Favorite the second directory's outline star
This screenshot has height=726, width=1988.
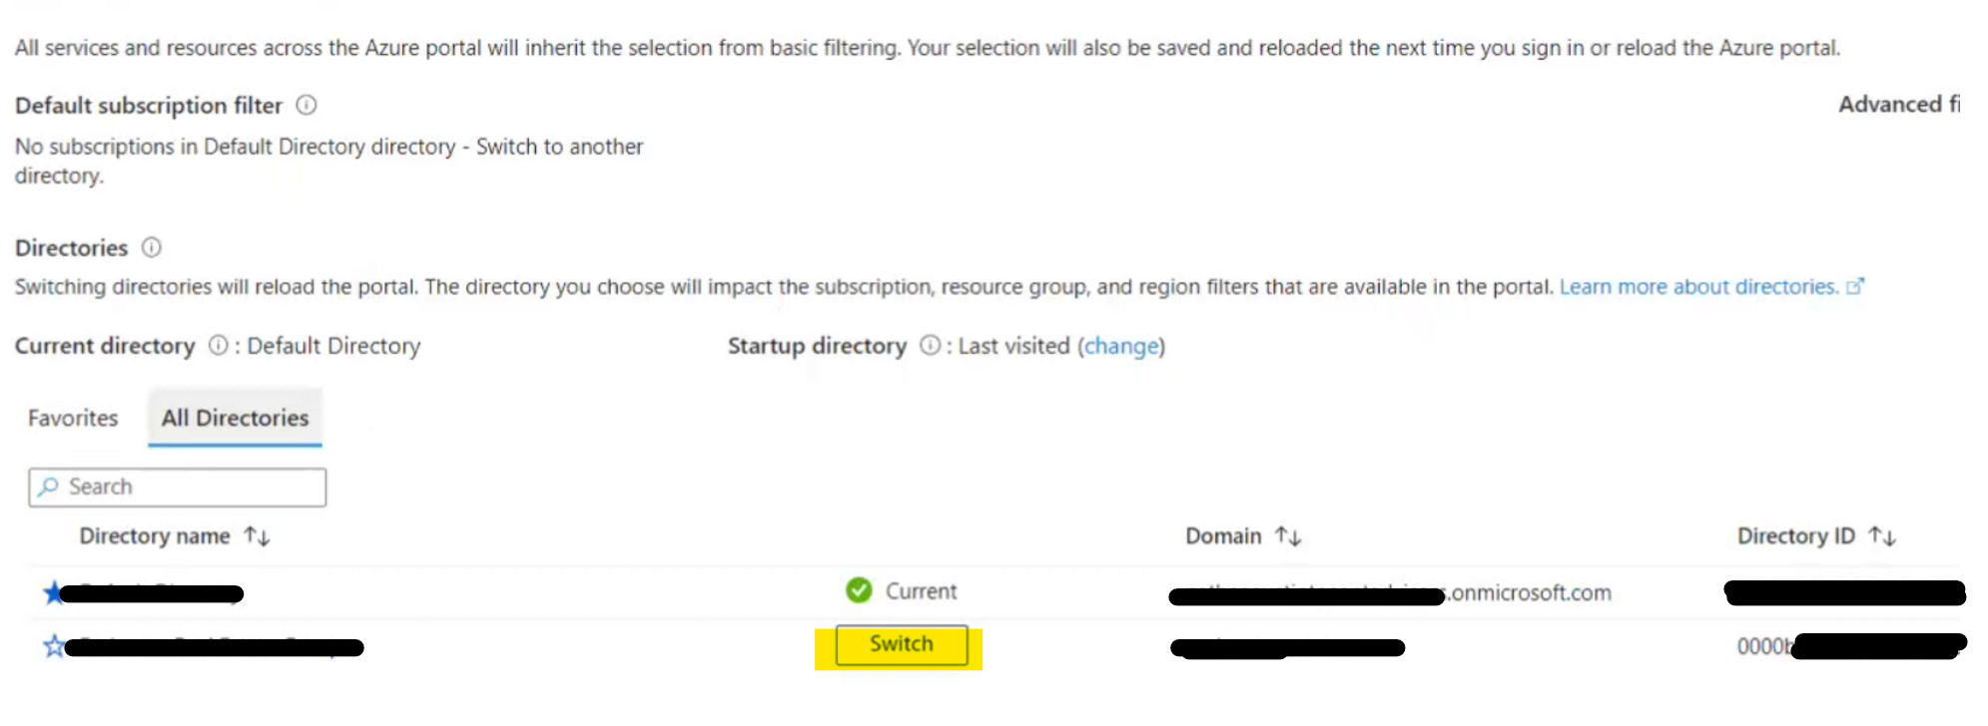(53, 646)
